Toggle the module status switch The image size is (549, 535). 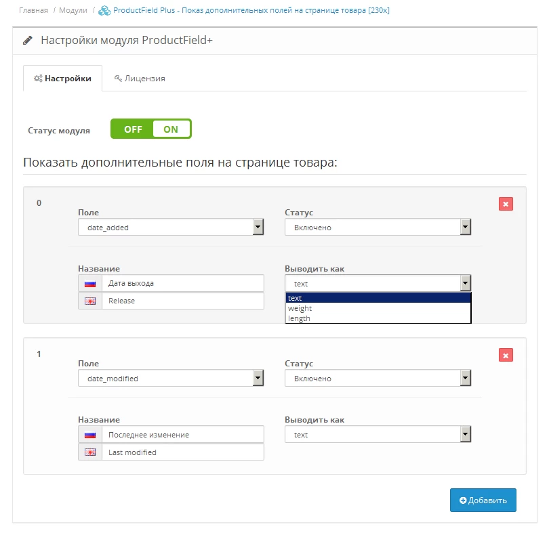151,129
